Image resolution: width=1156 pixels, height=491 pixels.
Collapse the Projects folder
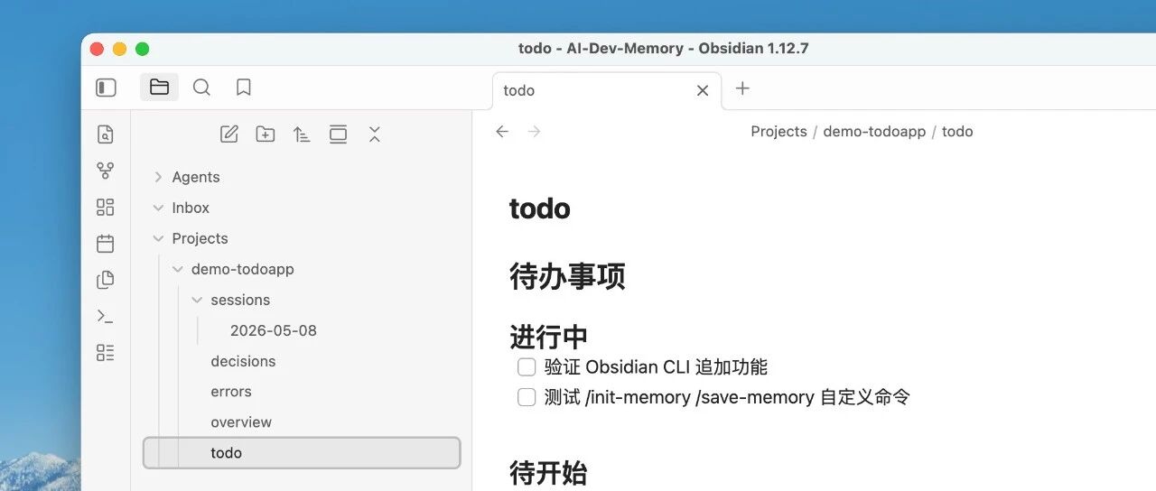158,238
